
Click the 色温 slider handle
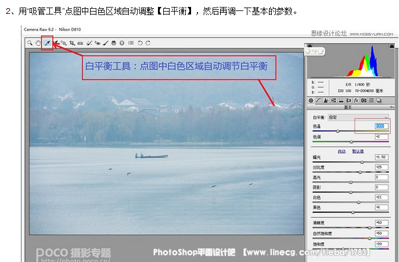338,131
